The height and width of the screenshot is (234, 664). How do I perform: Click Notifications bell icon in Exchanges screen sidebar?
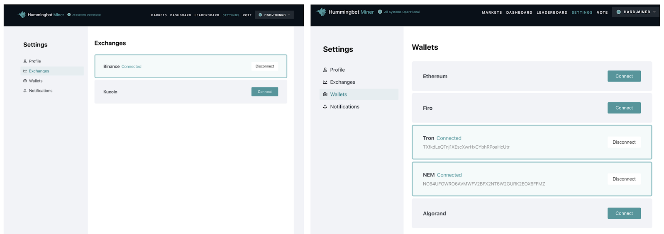pos(25,91)
